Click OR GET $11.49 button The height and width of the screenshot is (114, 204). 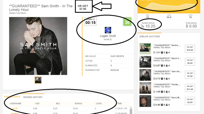[190, 88]
